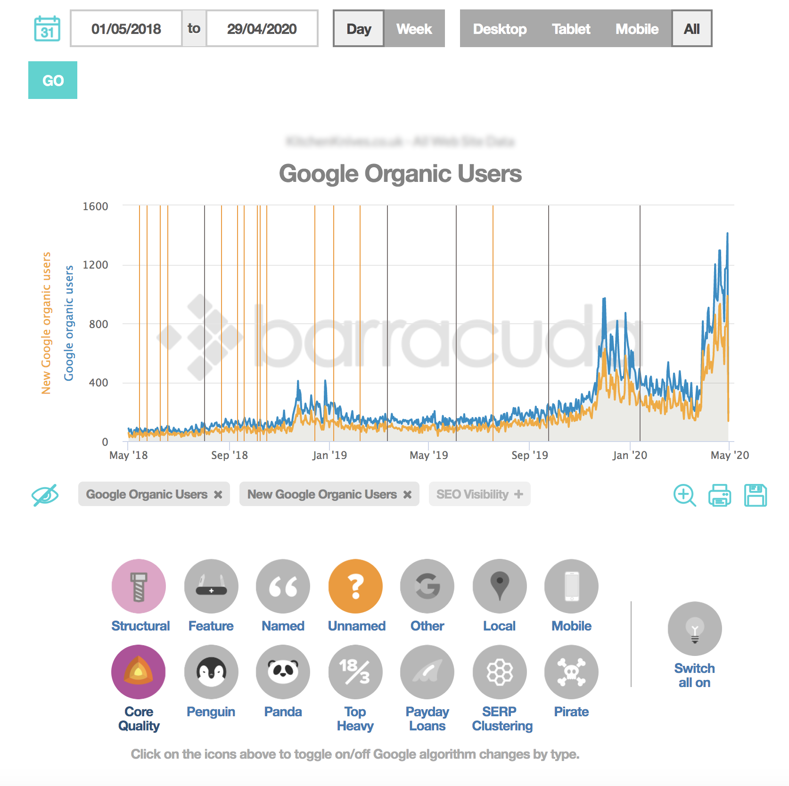Select the Desktop traffic segment

(500, 29)
